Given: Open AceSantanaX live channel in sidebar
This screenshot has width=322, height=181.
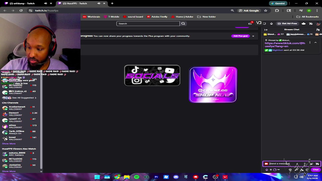Looking at the screenshot, I should click(20, 108).
